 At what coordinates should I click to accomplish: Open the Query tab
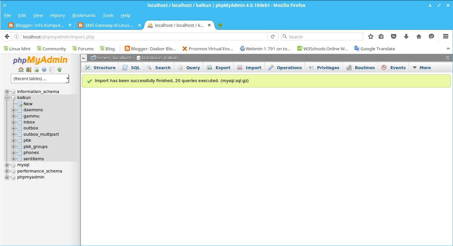[189, 68]
